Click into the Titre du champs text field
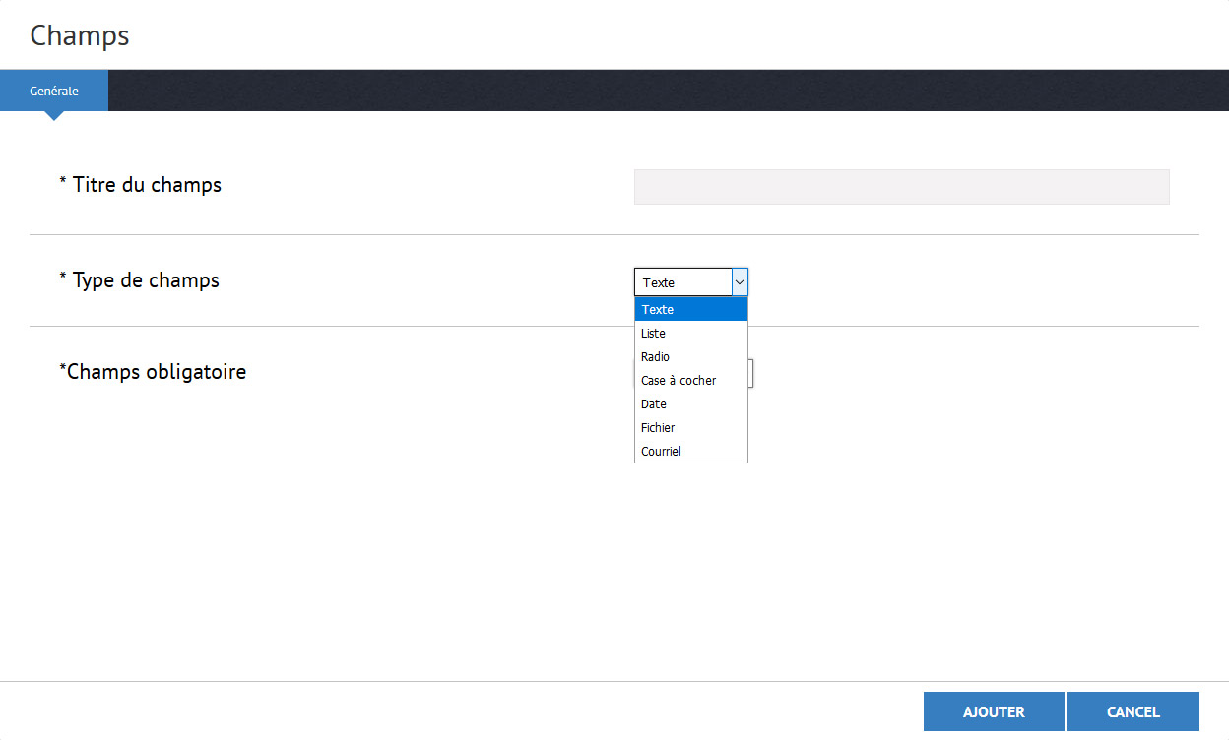 [901, 187]
